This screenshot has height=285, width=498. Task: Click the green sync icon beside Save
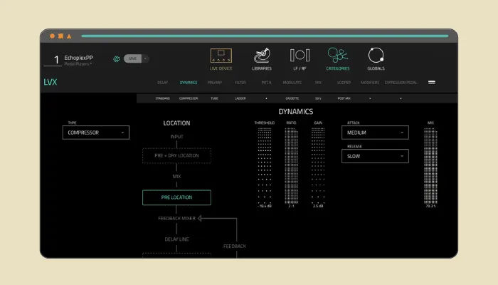pyautogui.click(x=117, y=59)
